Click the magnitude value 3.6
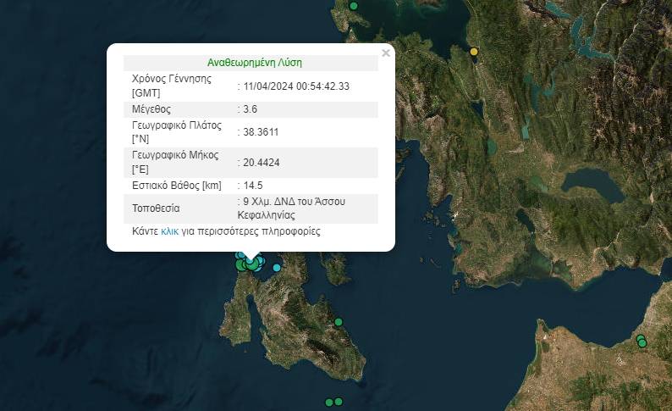This screenshot has width=672, height=411. click(x=250, y=109)
